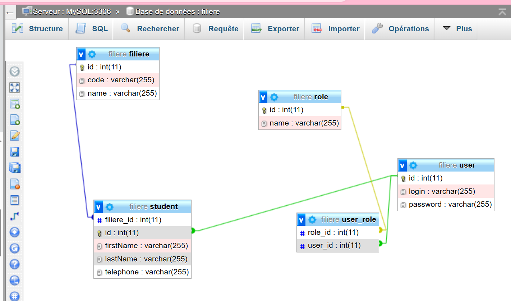
Task: Click the back arrow button
Action: (10, 11)
